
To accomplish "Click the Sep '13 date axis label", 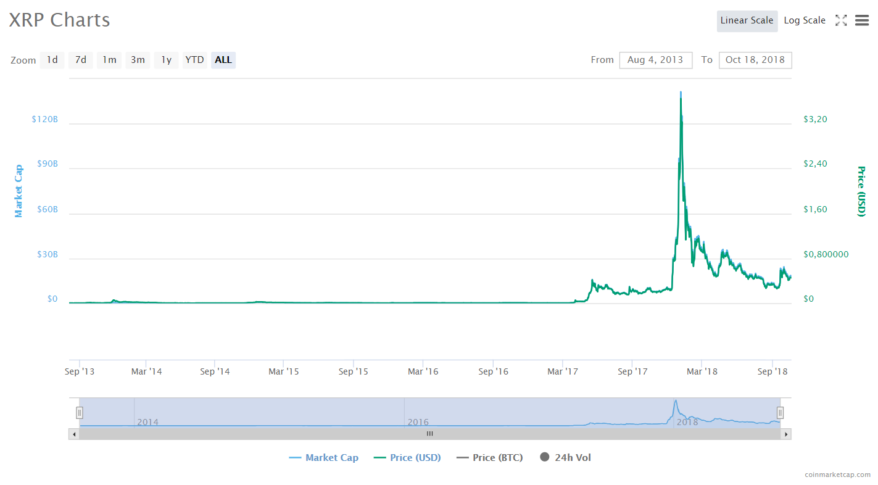I will [x=80, y=371].
